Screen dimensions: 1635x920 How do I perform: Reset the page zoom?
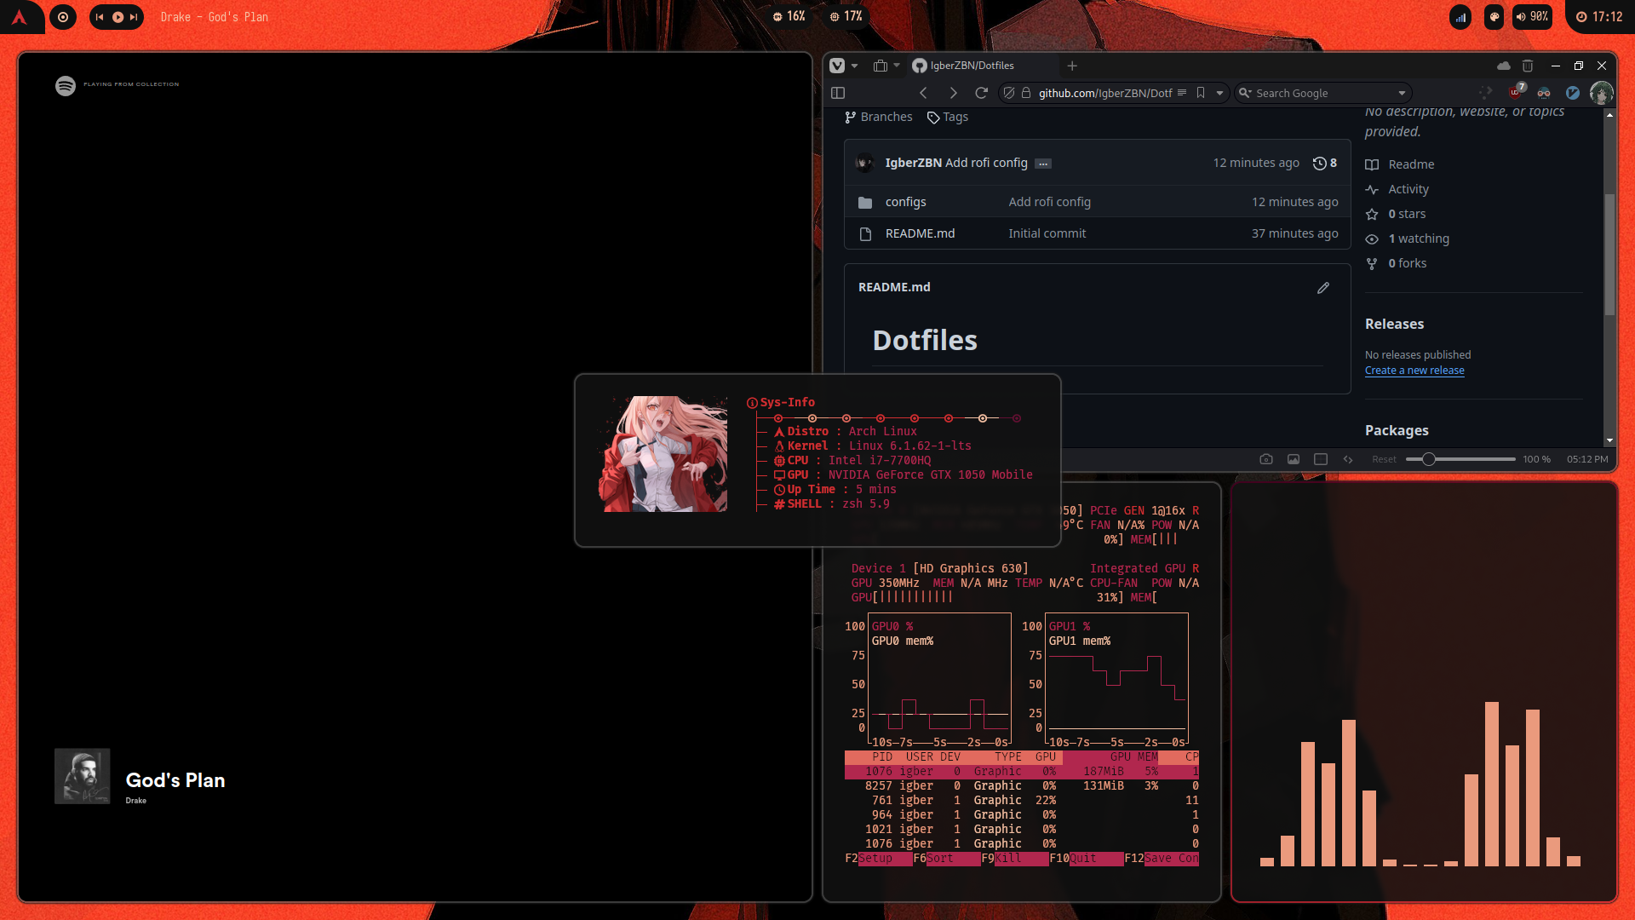[1384, 459]
